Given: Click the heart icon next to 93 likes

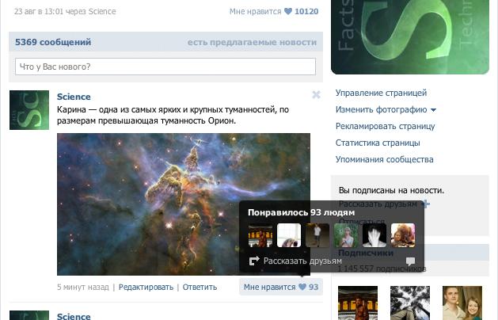Looking at the screenshot, I should pos(302,287).
